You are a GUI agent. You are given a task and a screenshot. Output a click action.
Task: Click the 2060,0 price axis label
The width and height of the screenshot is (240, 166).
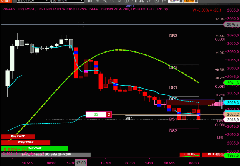[233, 52]
